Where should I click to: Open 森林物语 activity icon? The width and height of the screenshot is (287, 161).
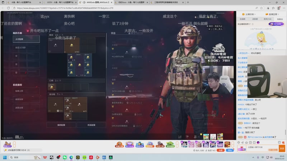pyautogui.click(x=170, y=145)
